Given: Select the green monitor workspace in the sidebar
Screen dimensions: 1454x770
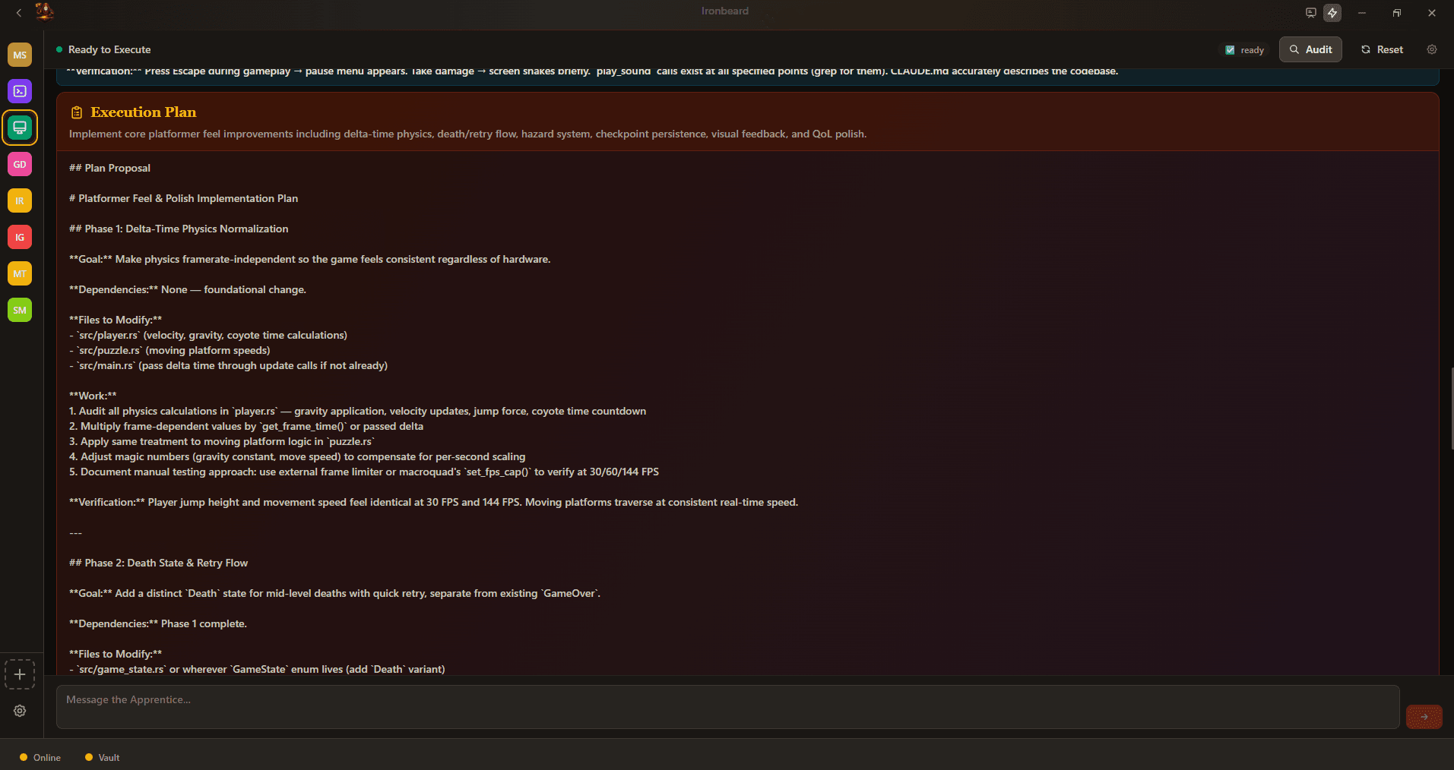Looking at the screenshot, I should 20,128.
